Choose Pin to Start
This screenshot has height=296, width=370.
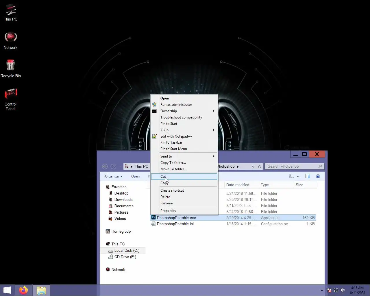(184, 124)
